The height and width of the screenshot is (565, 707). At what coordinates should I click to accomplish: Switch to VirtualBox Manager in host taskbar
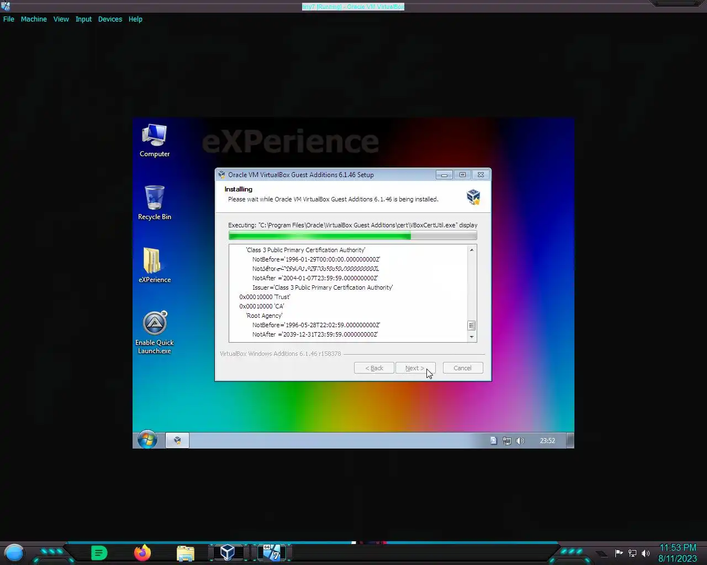228,552
